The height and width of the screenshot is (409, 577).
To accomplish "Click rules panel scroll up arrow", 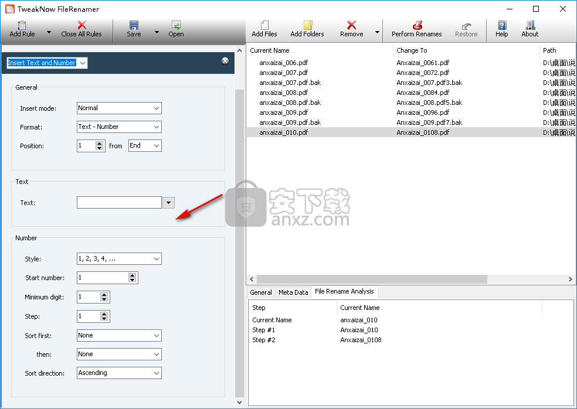I will point(240,50).
